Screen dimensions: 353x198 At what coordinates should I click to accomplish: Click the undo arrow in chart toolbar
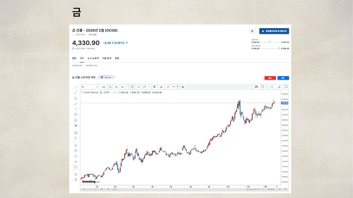(x=174, y=87)
